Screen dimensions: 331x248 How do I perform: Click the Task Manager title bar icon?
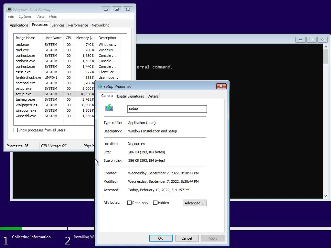coord(9,9)
